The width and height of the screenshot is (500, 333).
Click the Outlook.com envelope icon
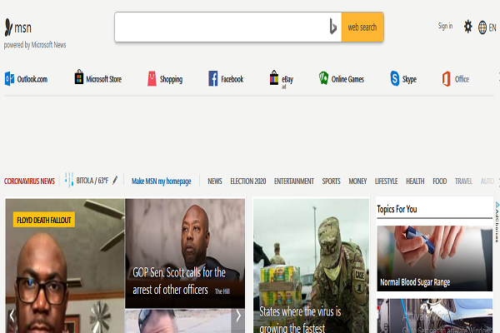[x=10, y=79]
